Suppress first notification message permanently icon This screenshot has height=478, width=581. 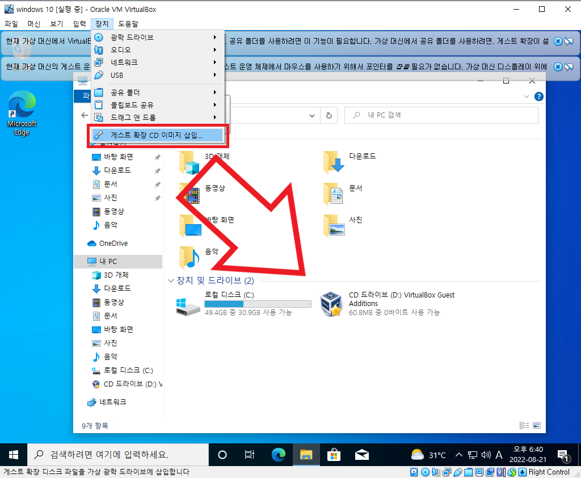(x=569, y=41)
